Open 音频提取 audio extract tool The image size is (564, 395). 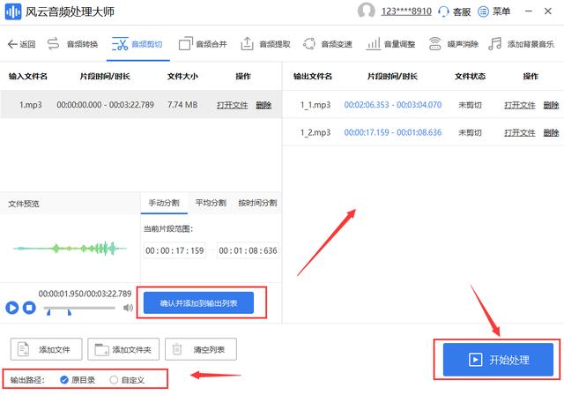[x=265, y=44]
